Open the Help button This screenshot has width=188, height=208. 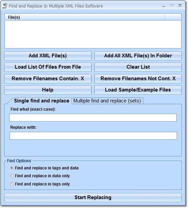pos(48,90)
